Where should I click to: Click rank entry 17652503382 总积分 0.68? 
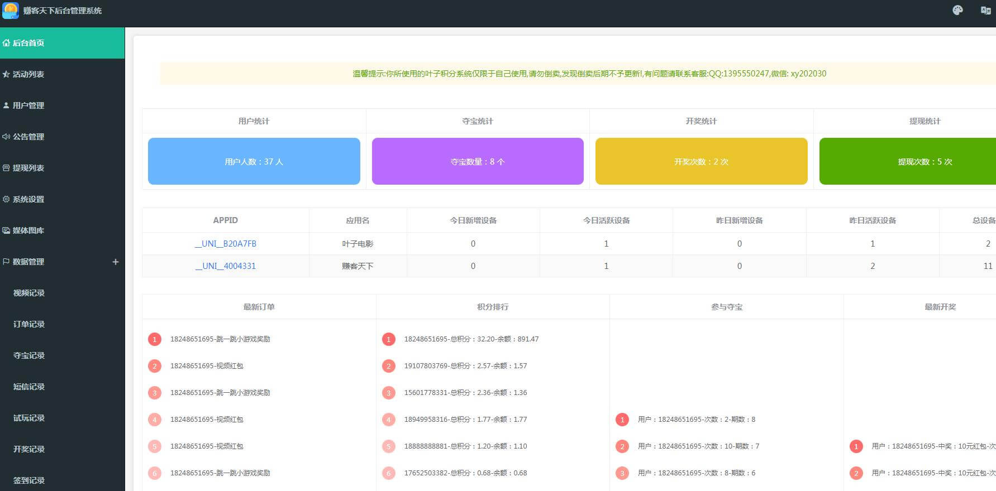tap(466, 473)
